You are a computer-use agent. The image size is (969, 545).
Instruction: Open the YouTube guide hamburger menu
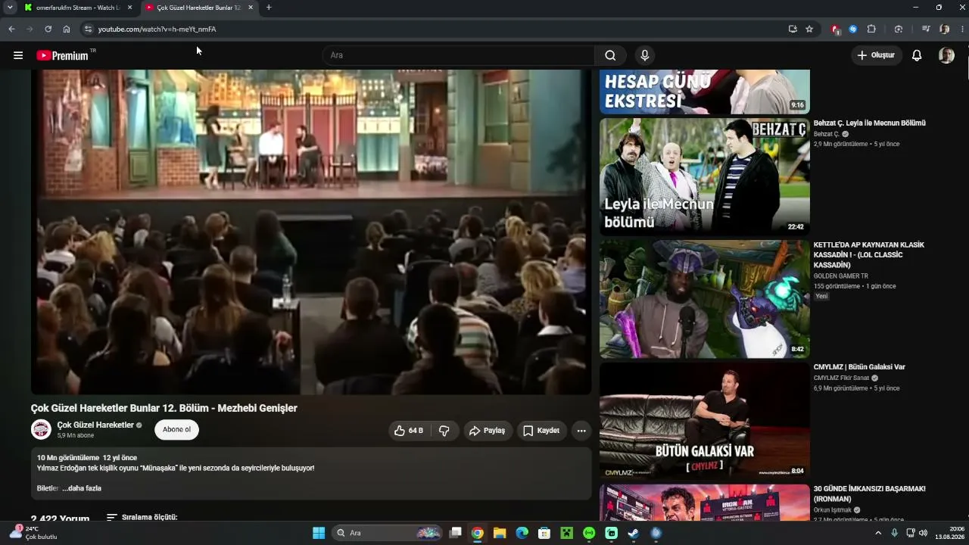[18, 55]
